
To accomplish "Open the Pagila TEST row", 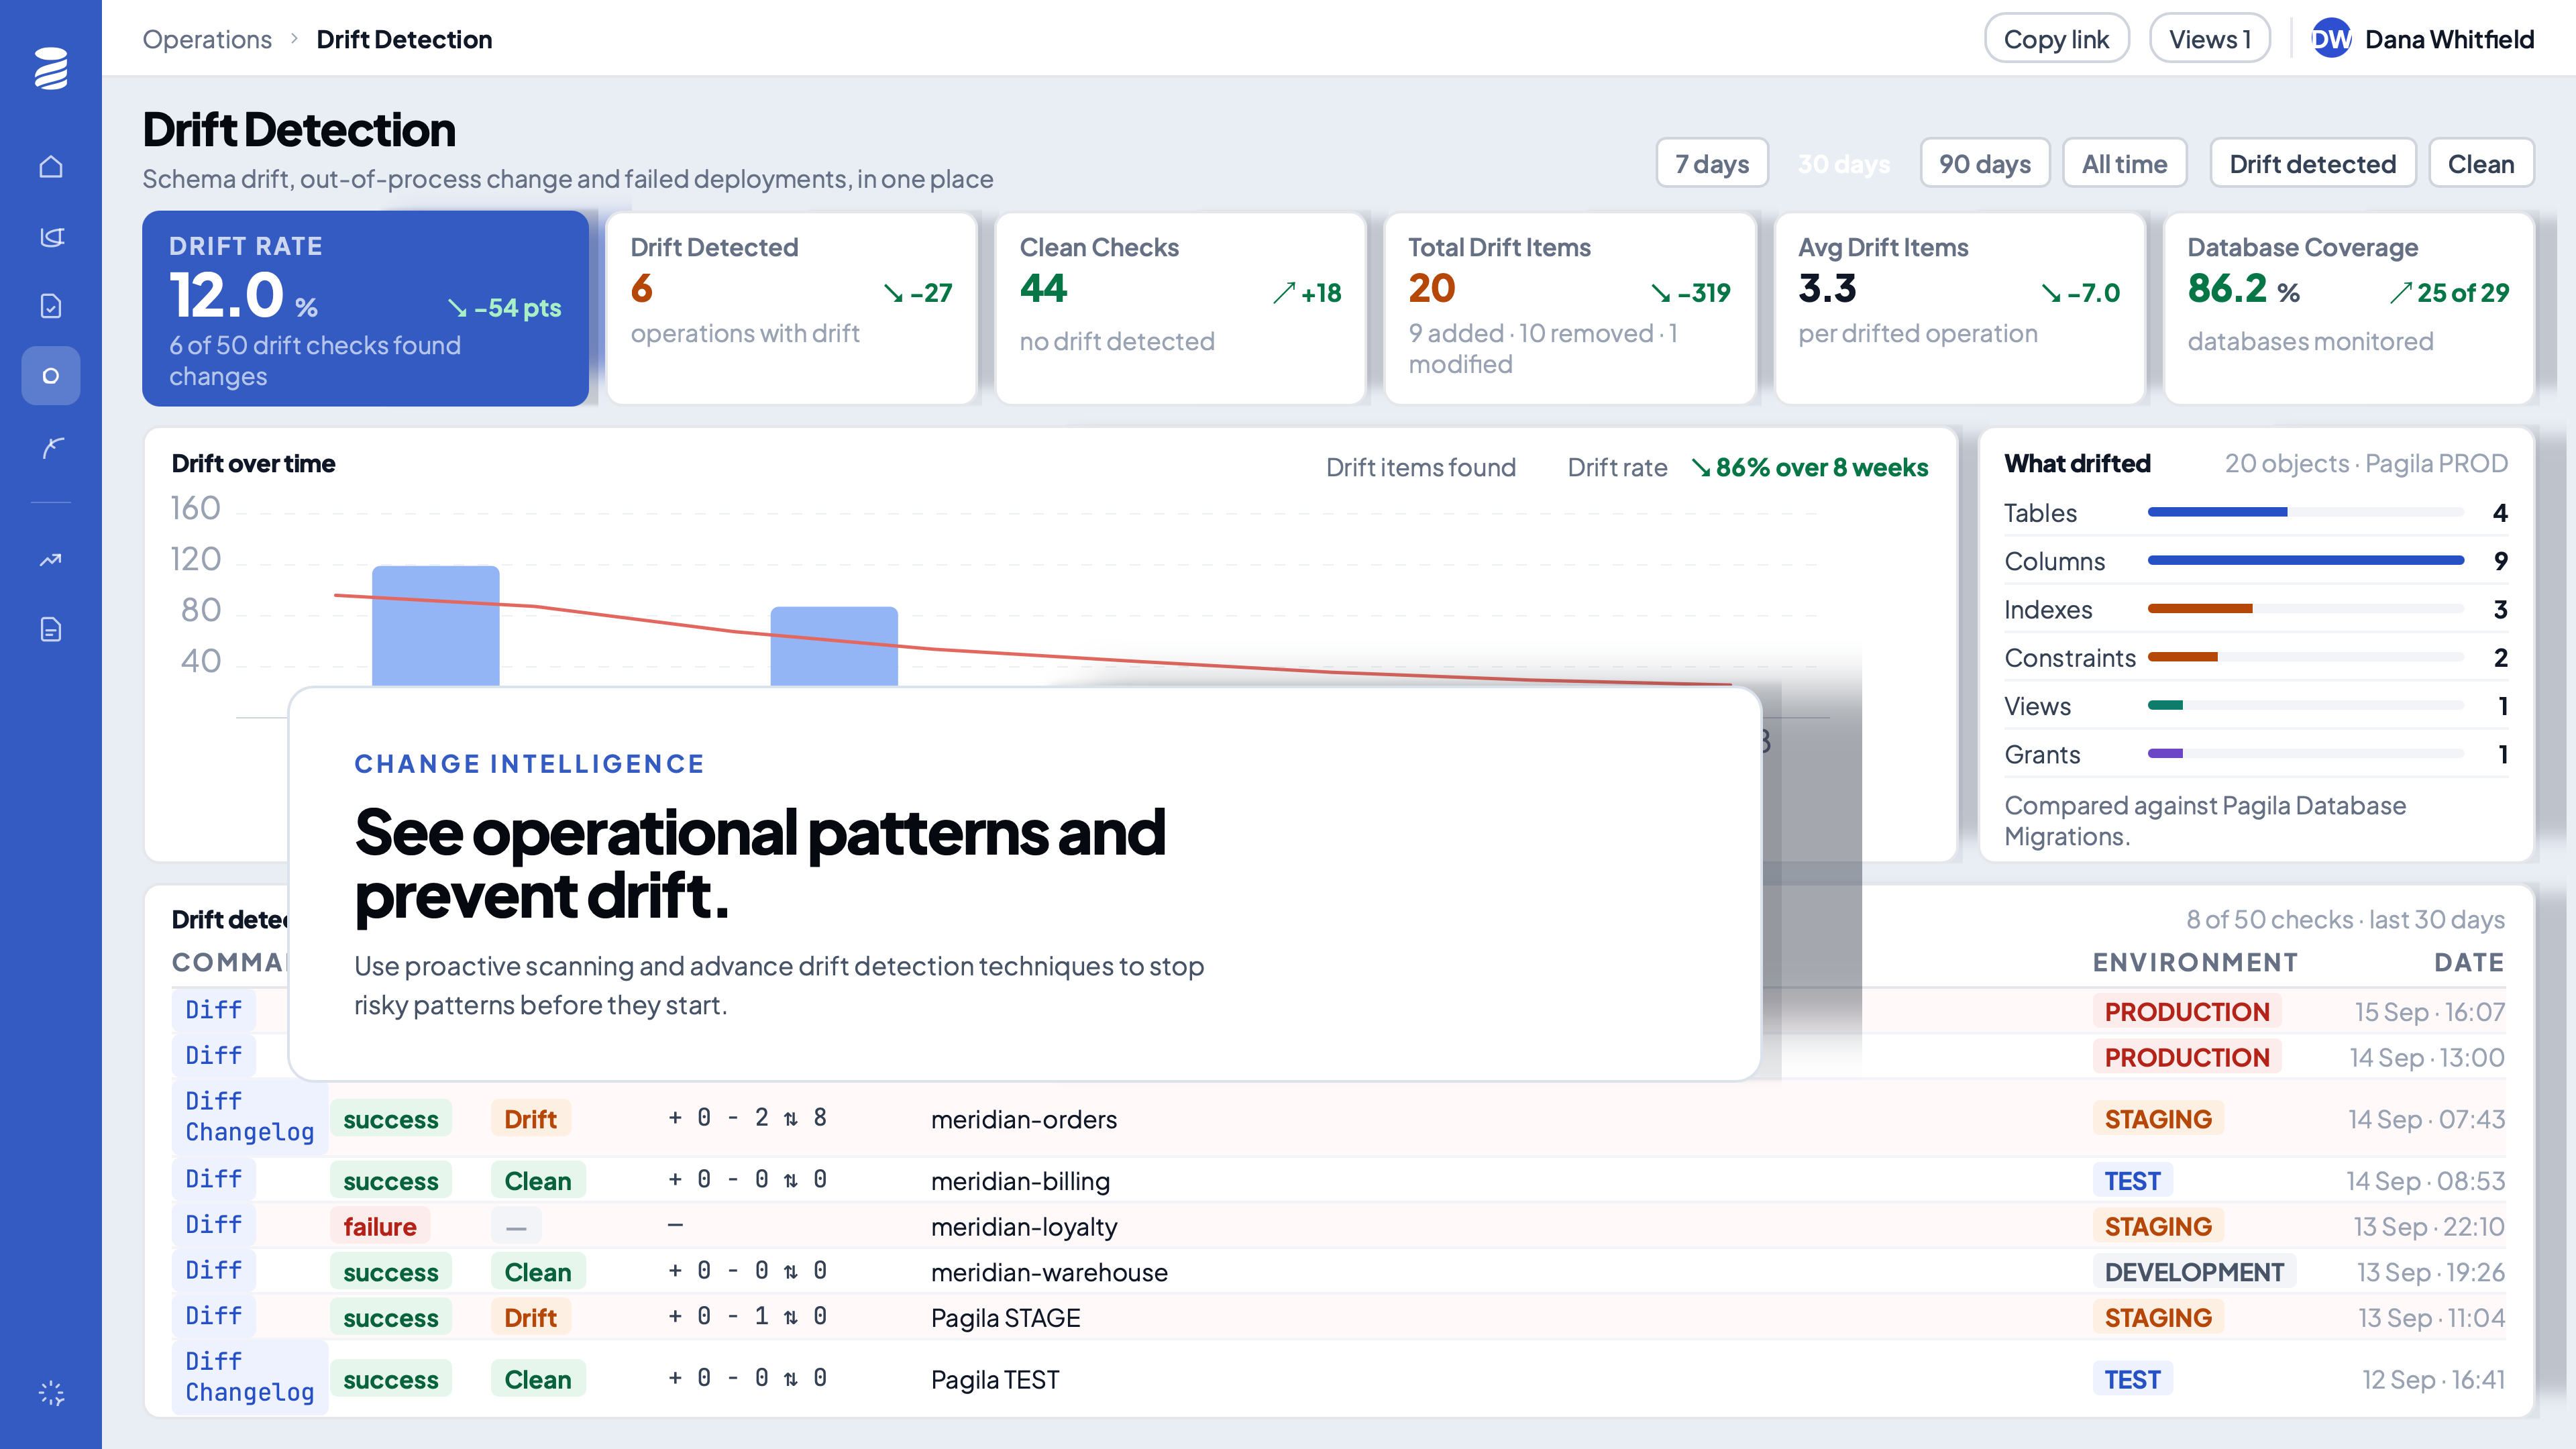I will point(1339,1378).
